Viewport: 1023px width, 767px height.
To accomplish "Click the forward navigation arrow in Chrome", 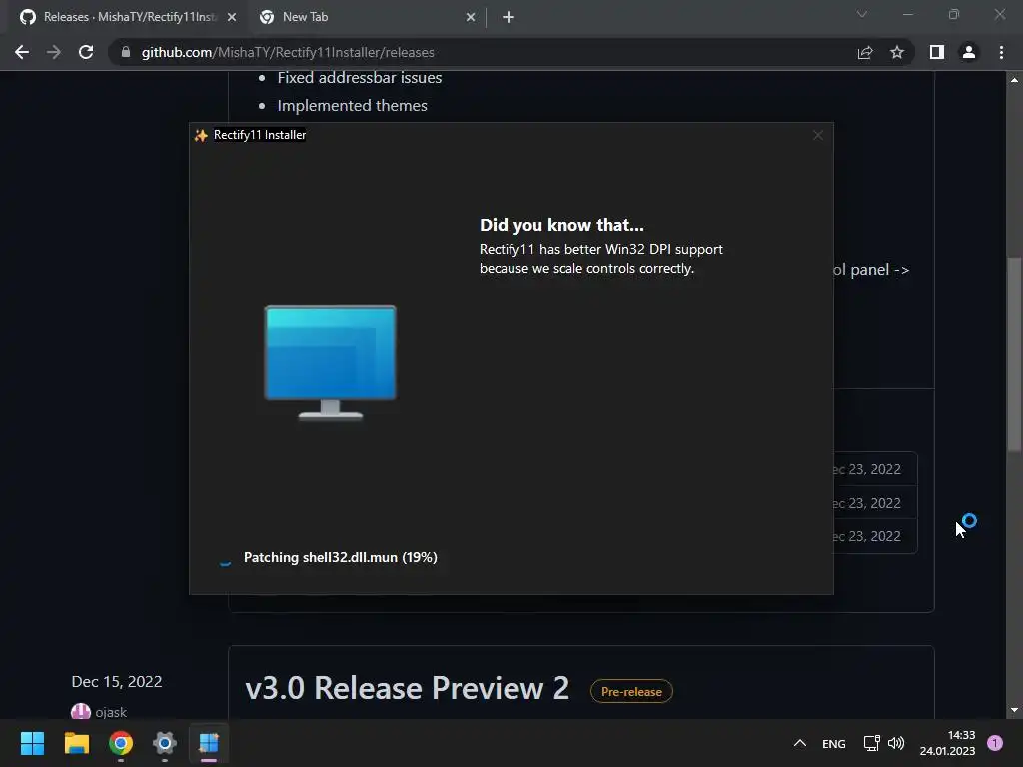I will pyautogui.click(x=54, y=52).
